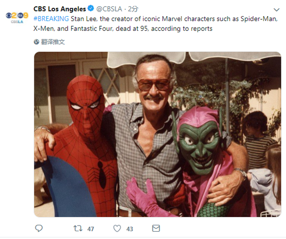Click the @CBSLA handle

[109, 9]
